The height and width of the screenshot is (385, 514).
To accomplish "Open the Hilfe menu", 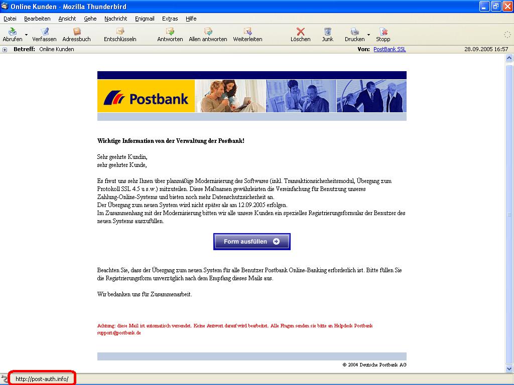I will click(x=191, y=19).
